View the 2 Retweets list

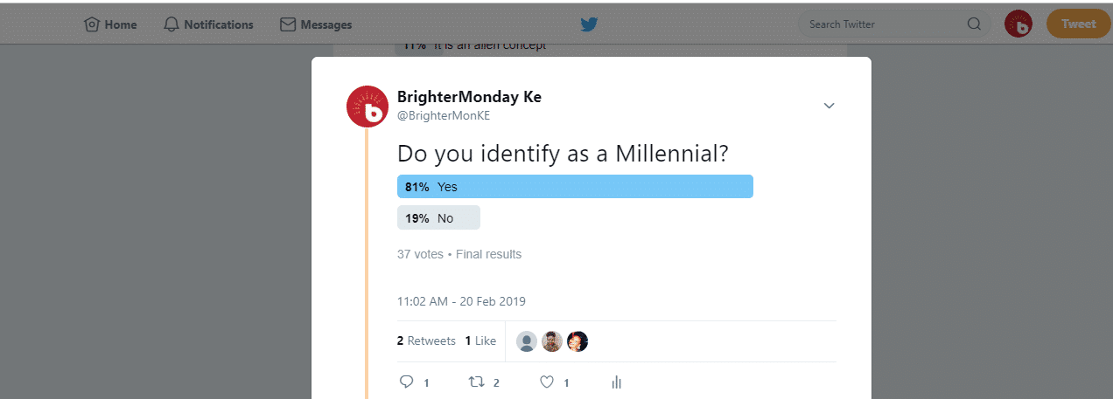pos(426,341)
